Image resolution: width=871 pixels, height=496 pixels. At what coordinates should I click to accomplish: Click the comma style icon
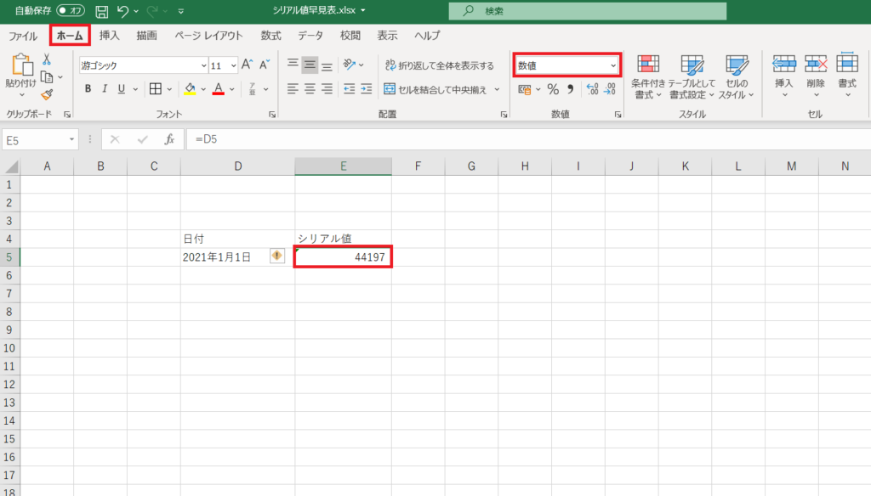click(571, 89)
